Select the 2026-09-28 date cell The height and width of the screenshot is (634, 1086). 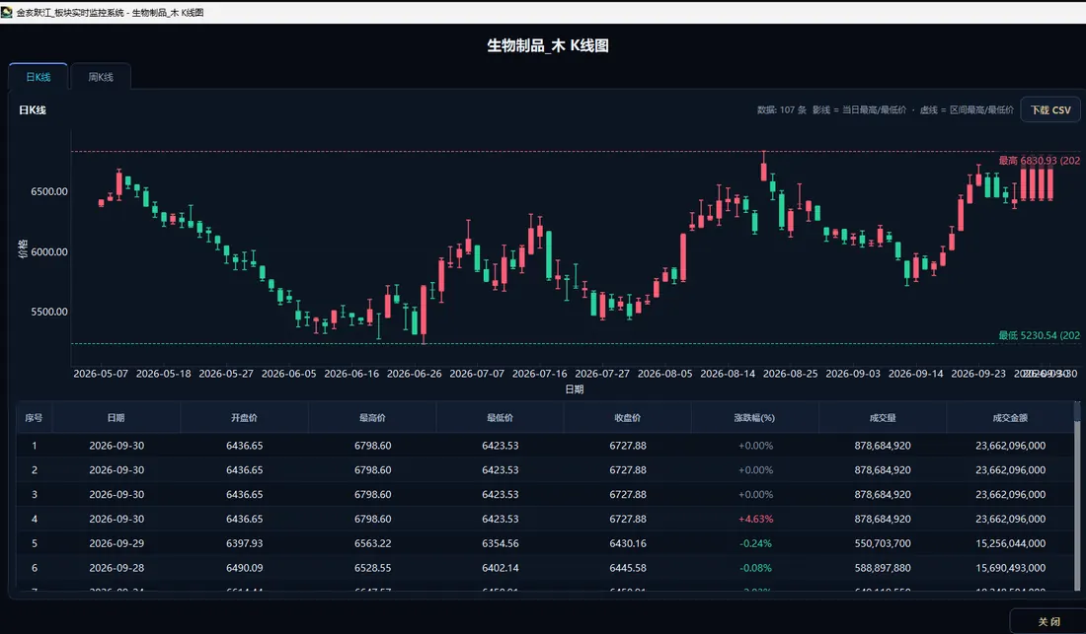click(x=116, y=568)
